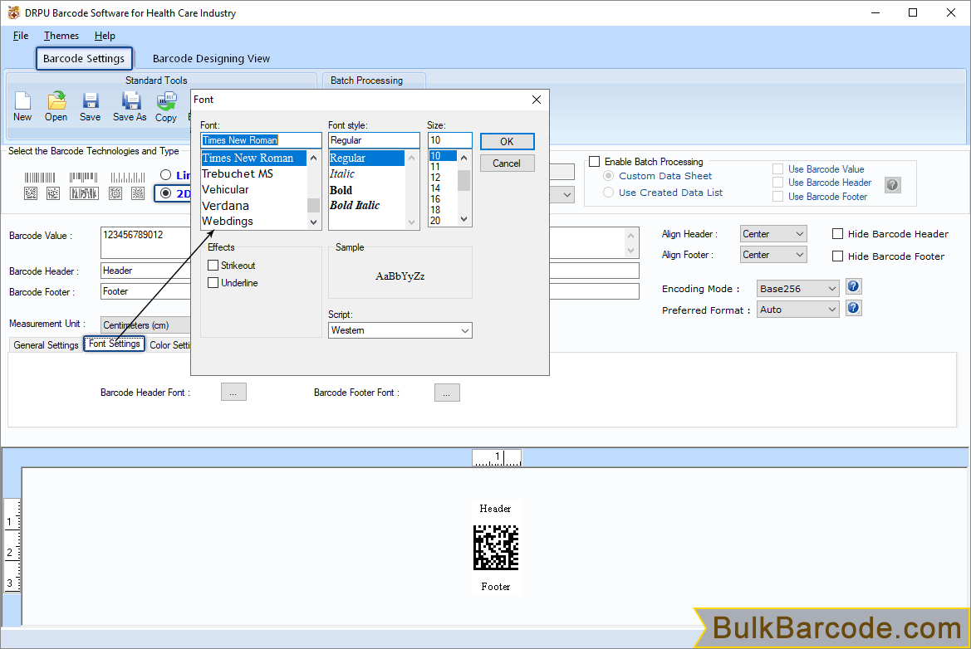The height and width of the screenshot is (649, 971).
Task: Open the Themes menu
Action: pyautogui.click(x=61, y=36)
